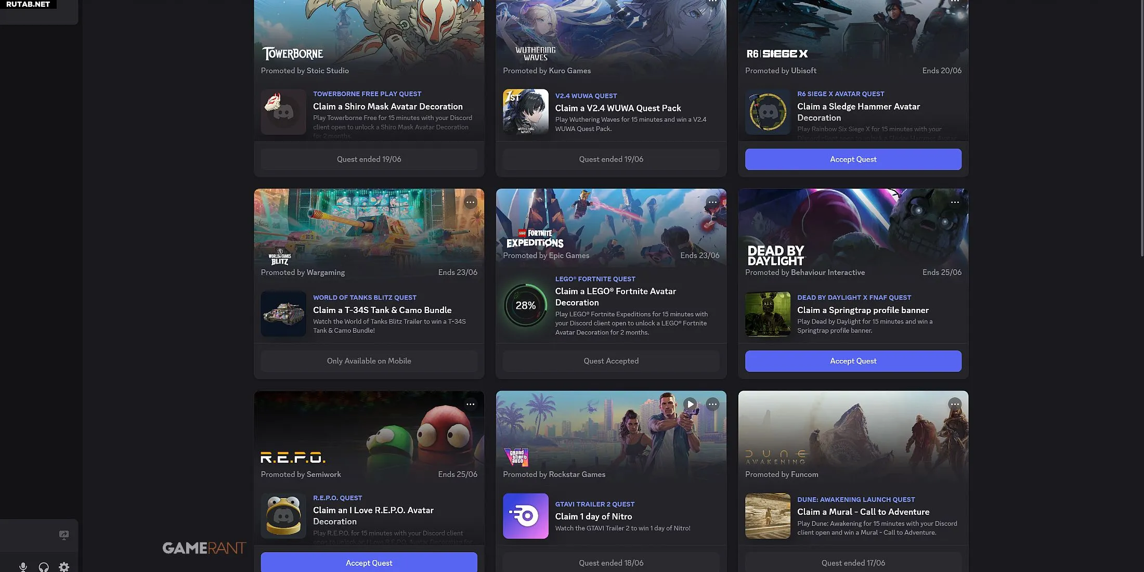Viewport: 1144px width, 572px height.
Task: Click 'Claim a Springtrap profile banner' title
Action: pos(863,310)
